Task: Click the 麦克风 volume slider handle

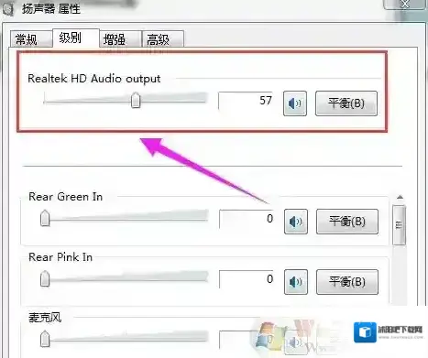Action: click(45, 339)
